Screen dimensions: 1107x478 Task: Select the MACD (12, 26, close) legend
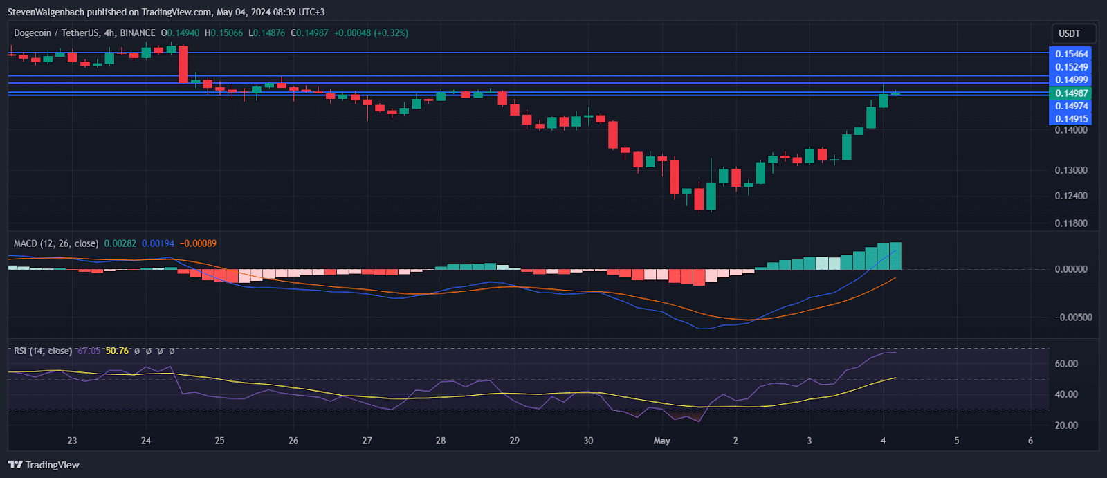[56, 243]
